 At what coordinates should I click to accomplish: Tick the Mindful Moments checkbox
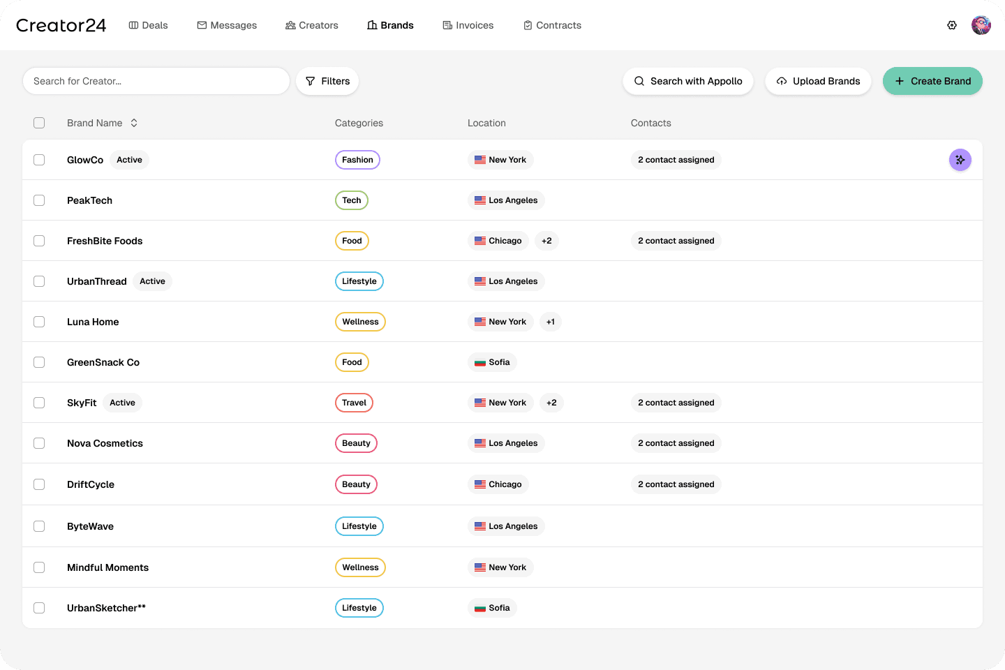tap(39, 567)
